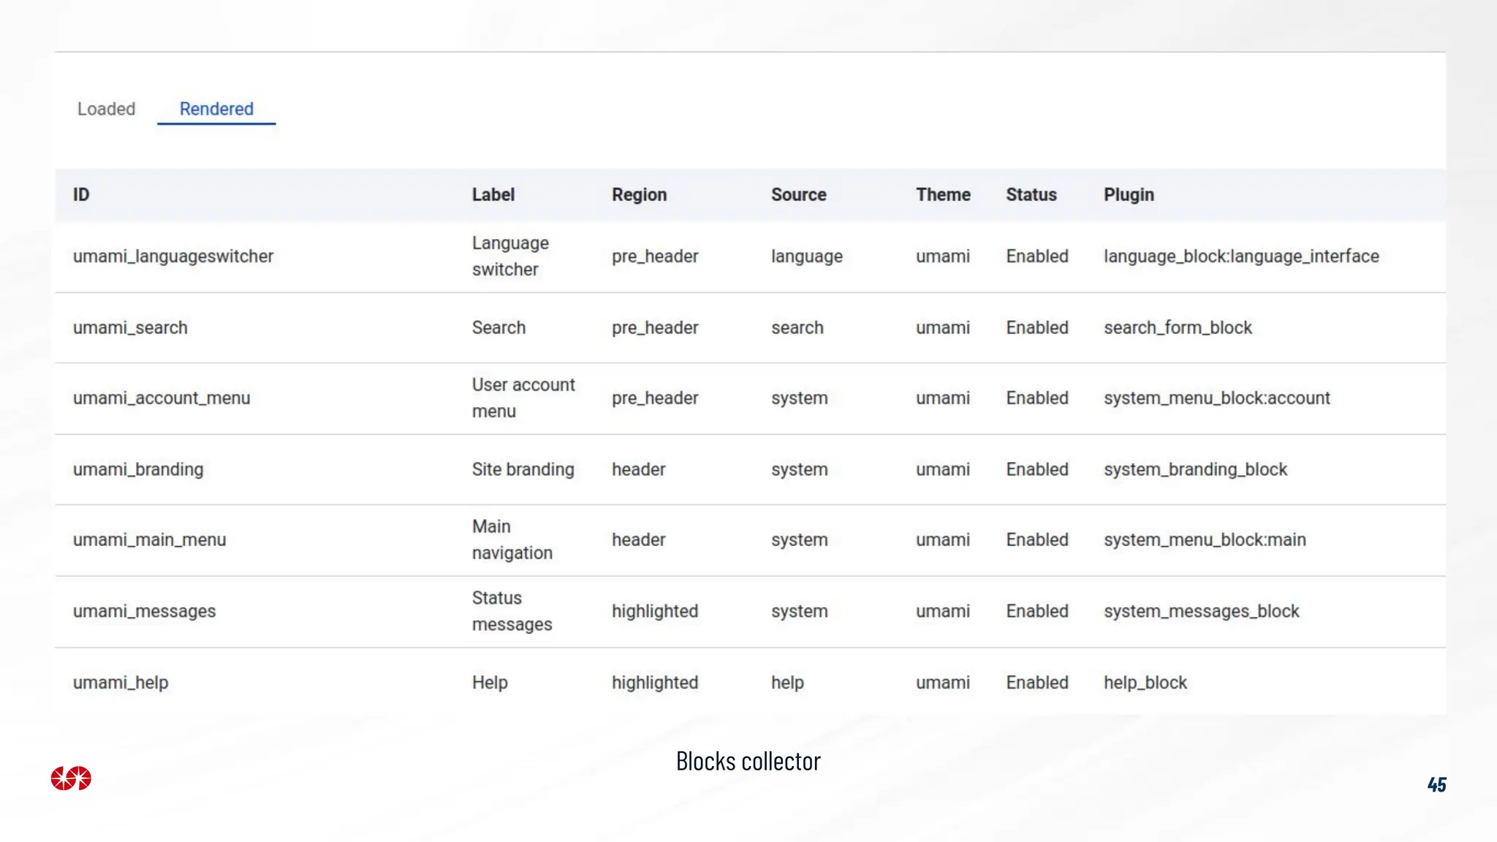This screenshot has width=1497, height=842.
Task: Click the Region column header
Action: click(x=639, y=195)
